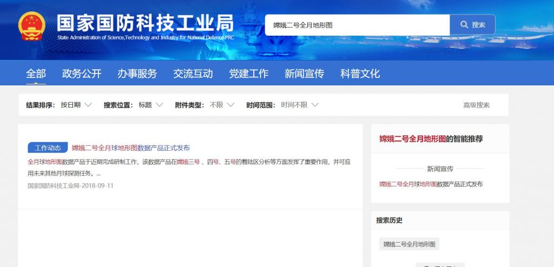The width and height of the screenshot is (554, 267).
Task: Click the chevron next to 标题
Action: [x=160, y=105]
